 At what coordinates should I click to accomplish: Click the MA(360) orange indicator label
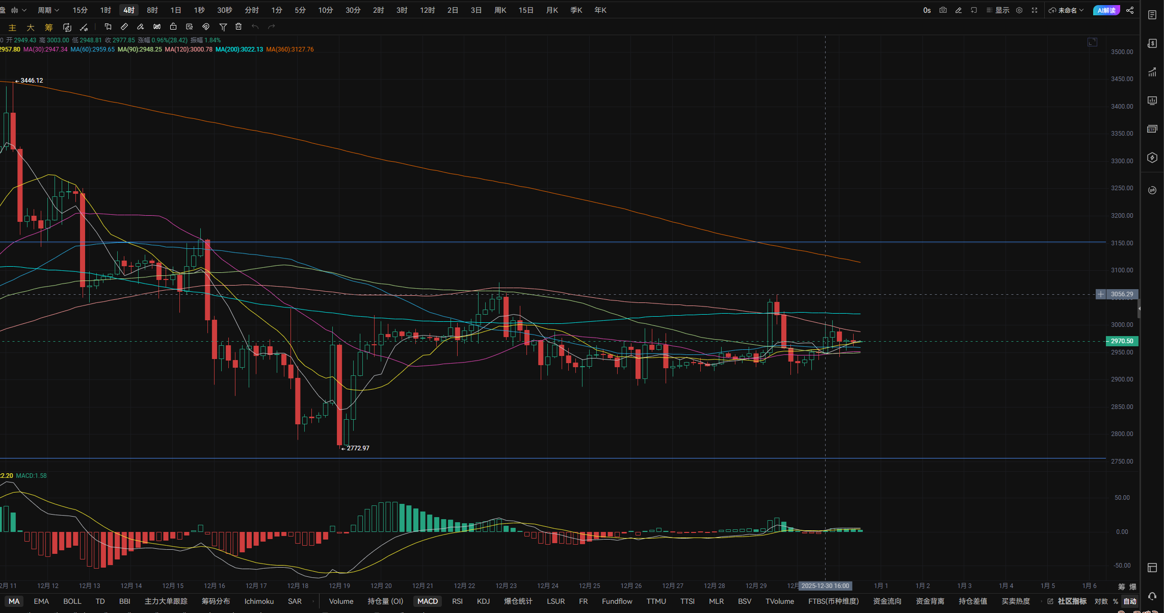[x=289, y=49]
